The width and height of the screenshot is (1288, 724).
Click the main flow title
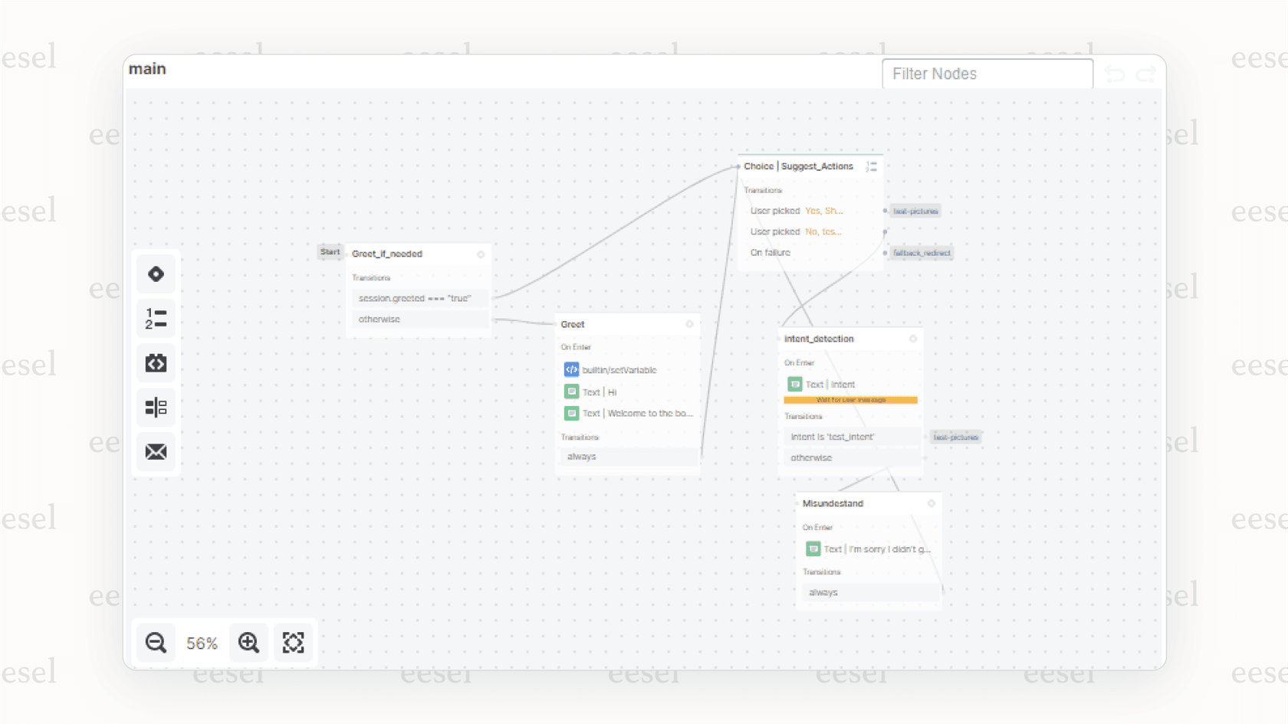coord(147,69)
